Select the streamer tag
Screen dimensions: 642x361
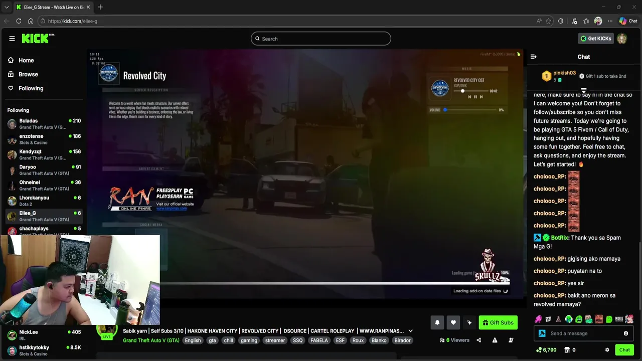(x=275, y=340)
